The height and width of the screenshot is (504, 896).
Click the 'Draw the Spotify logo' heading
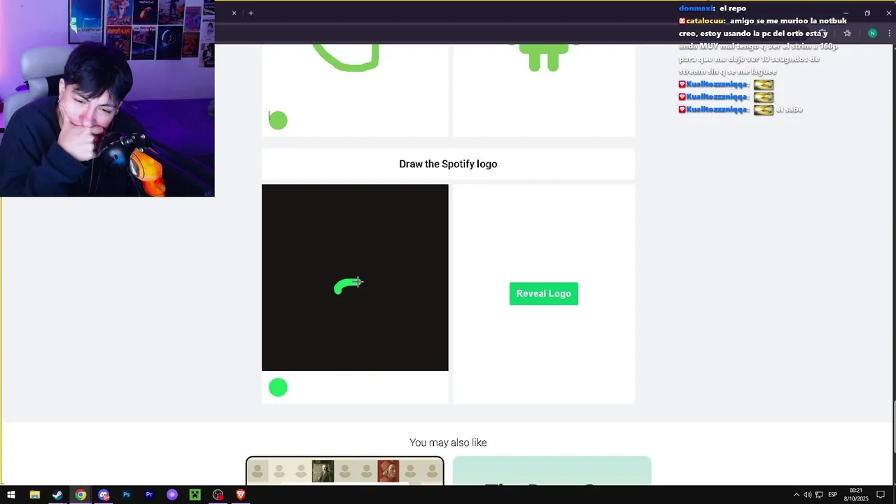(448, 164)
